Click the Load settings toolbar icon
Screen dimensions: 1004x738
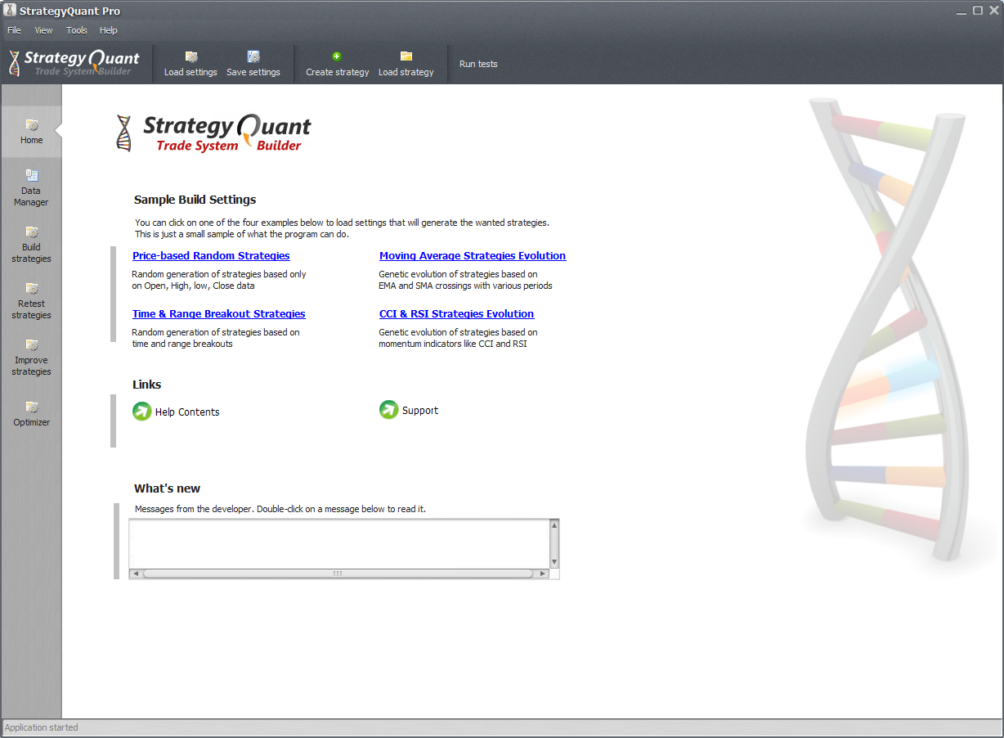(x=191, y=57)
